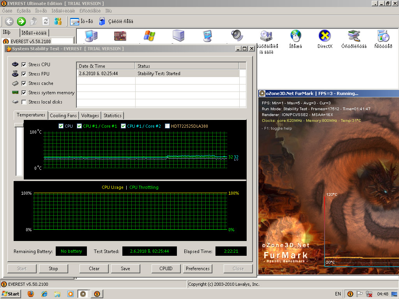Select EVEREST v5.50.2100 tree root
Viewport: 399px width, 299px height.
coord(30,41)
